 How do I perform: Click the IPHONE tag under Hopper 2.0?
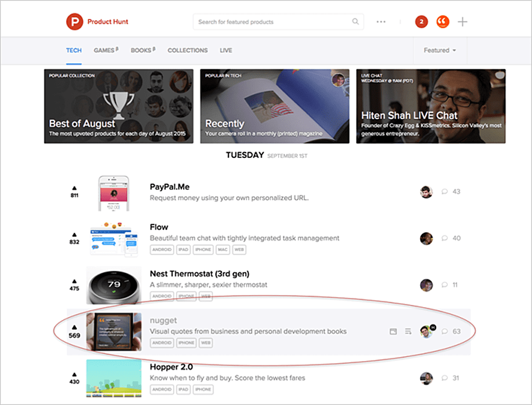pos(203,389)
